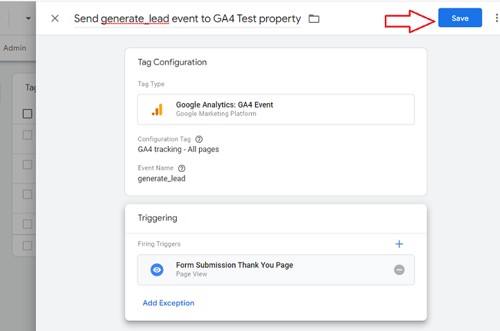Viewport: 500px width, 331px height.
Task: Tick the select-all checkbox in table header
Action: coord(28,114)
